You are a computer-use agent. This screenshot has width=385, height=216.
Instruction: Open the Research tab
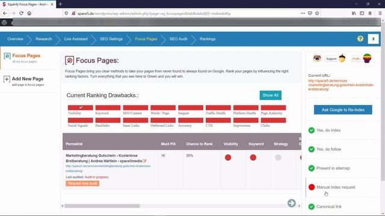point(44,39)
